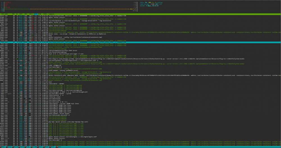Select the highlighted cyan shfs process row
Image resolution: width=281 pixels, height=148 pixels.
point(140,42)
